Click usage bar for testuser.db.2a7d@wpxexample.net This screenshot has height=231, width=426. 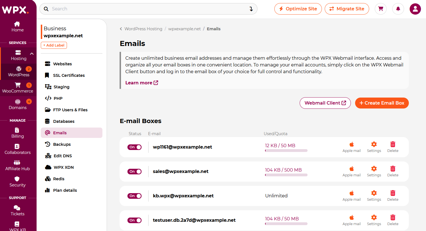pos(286,224)
